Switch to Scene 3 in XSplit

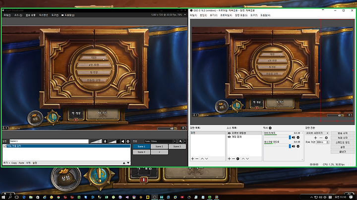point(177,147)
